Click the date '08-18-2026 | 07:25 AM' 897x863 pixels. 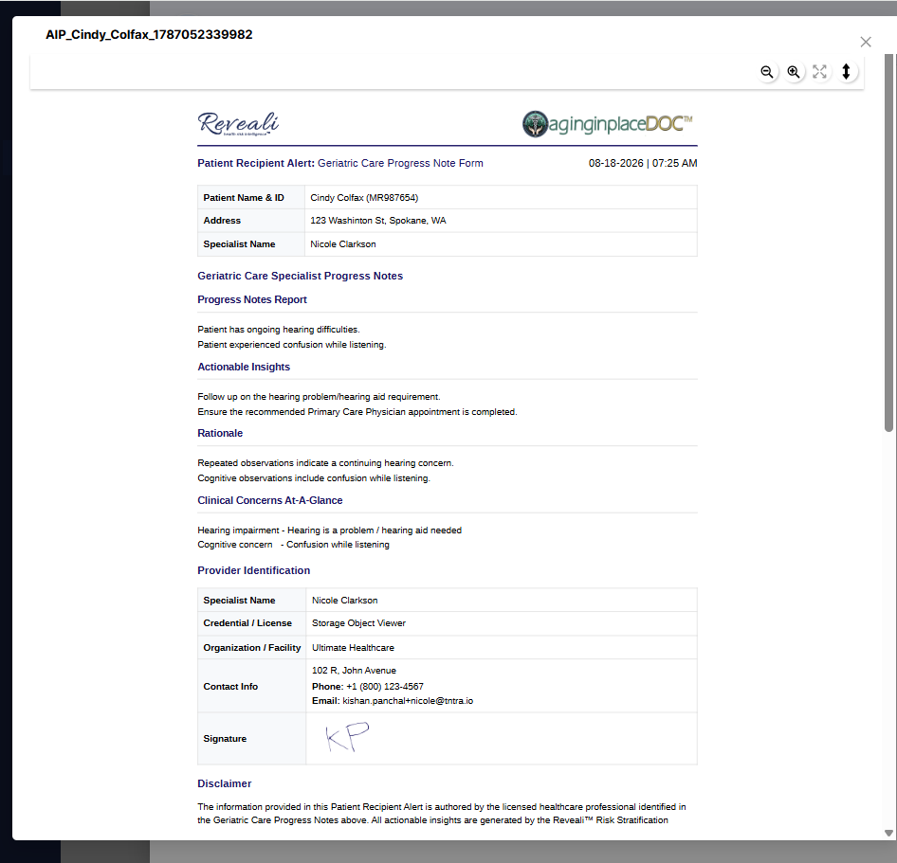(x=643, y=164)
